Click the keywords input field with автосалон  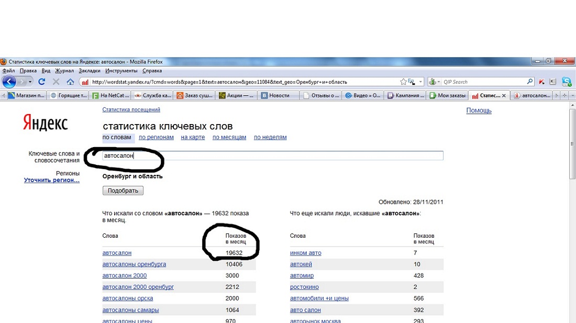(273, 155)
